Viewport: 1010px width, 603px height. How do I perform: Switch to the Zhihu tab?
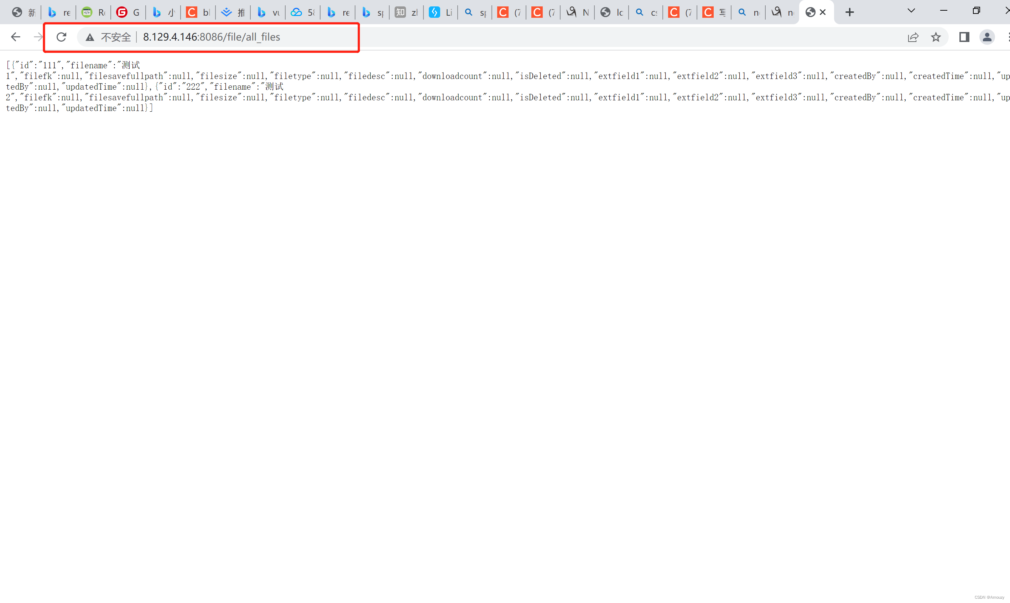(406, 12)
